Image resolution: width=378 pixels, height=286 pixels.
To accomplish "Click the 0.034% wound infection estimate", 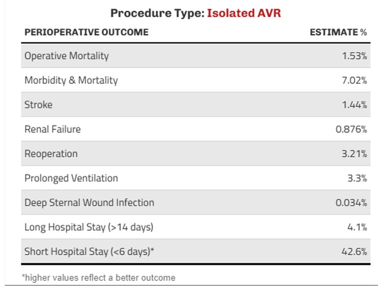I will pyautogui.click(x=351, y=203).
